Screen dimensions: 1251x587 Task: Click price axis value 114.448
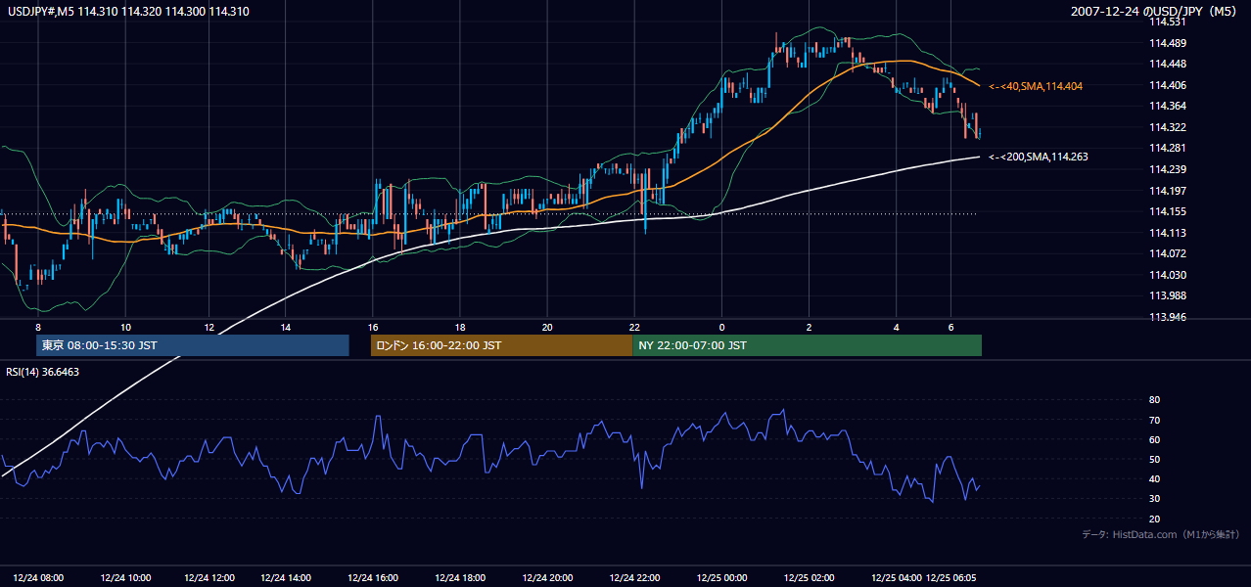coord(1167,64)
